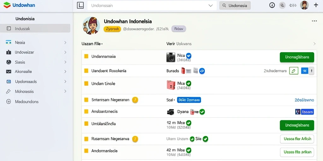323x161 pixels.
Task: Click the blue asterisk icon in Uandjenk row
Action: (x=305, y=71)
